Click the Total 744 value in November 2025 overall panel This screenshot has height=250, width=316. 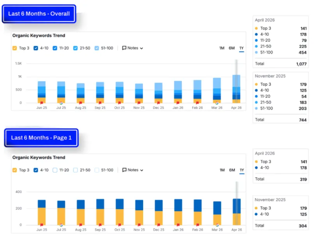303,120
